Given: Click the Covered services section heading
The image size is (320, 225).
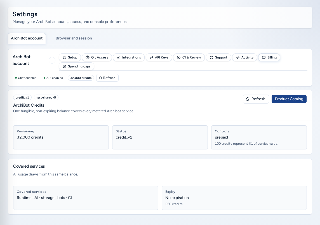Looking at the screenshot, I should pyautogui.click(x=29, y=166).
